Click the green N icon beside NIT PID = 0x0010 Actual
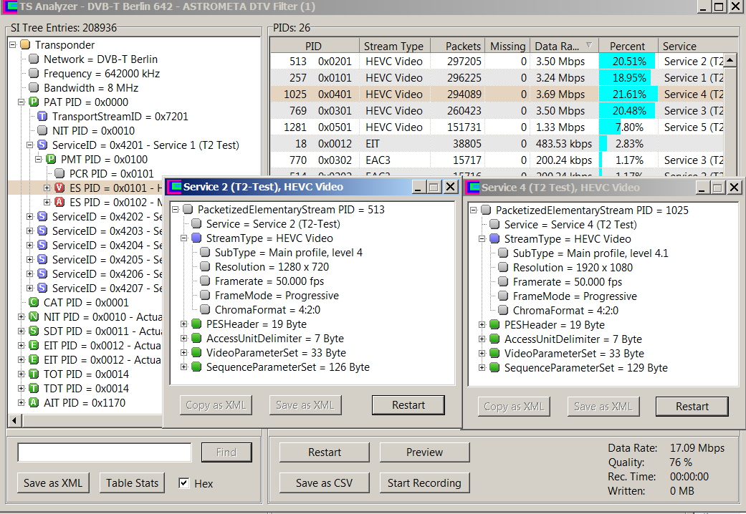The image size is (746, 514). [34, 316]
